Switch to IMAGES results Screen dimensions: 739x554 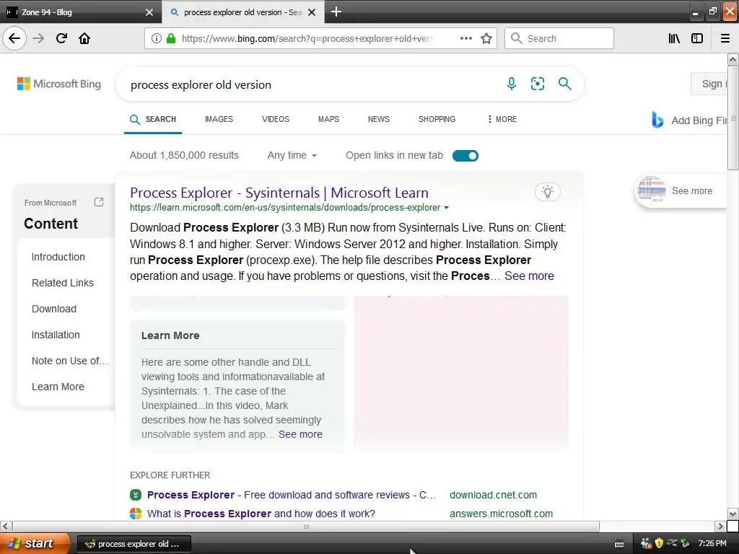click(219, 119)
